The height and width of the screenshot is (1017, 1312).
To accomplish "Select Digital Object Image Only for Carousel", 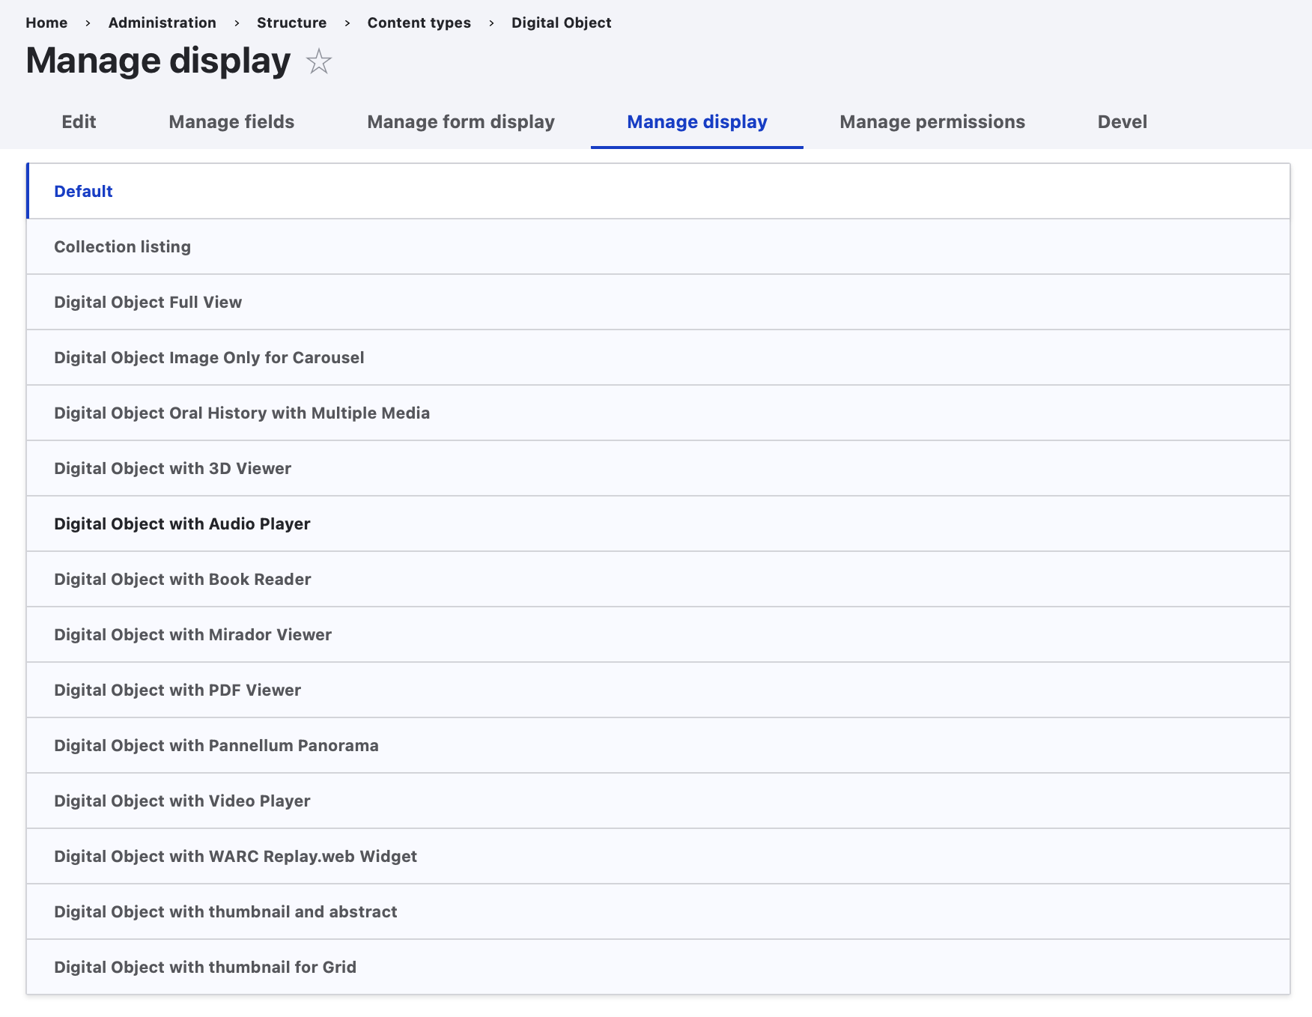I will click(209, 358).
